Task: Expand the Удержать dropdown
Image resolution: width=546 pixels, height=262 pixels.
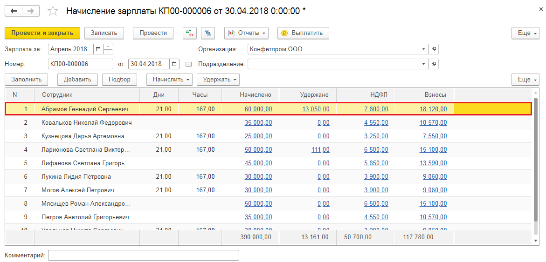Action: pyautogui.click(x=218, y=80)
